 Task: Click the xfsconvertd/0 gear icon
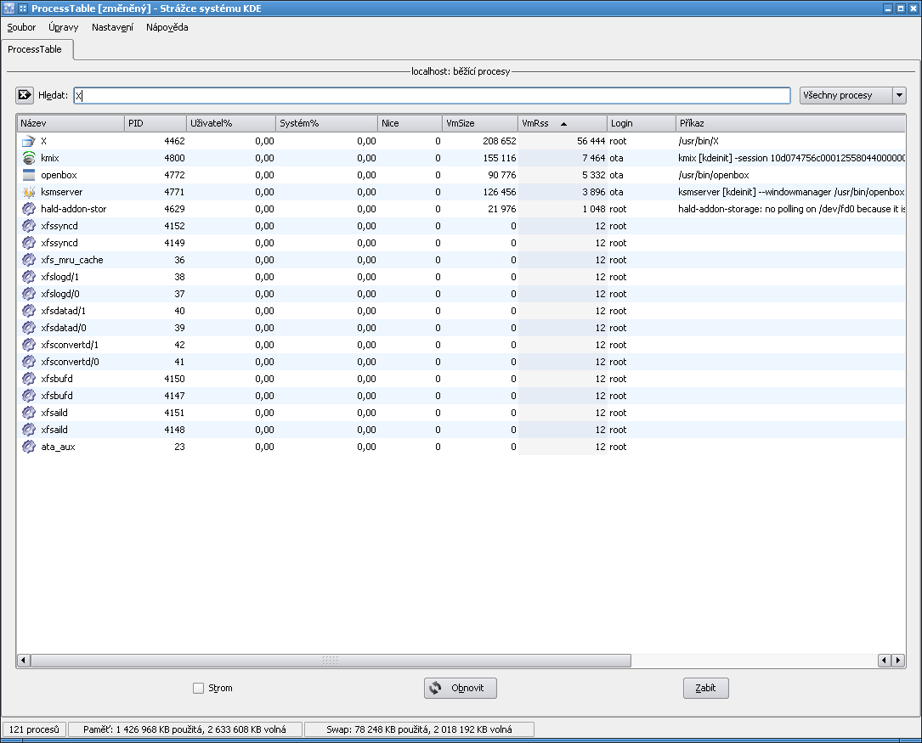[x=28, y=363]
